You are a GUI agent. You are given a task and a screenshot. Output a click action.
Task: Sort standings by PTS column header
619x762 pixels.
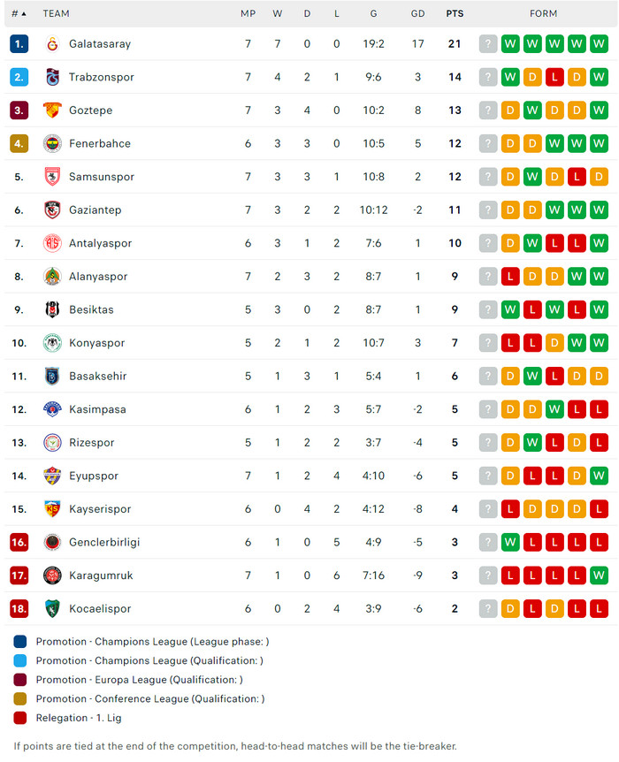tap(455, 13)
